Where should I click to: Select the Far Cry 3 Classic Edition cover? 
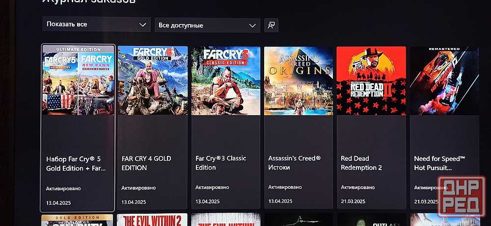[226, 81]
